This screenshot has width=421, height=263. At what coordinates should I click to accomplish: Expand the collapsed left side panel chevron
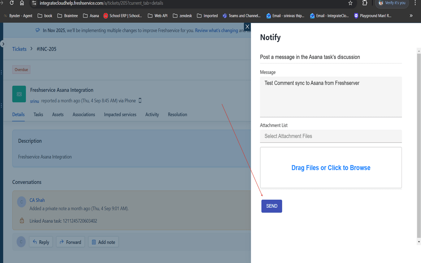[x=3, y=44]
